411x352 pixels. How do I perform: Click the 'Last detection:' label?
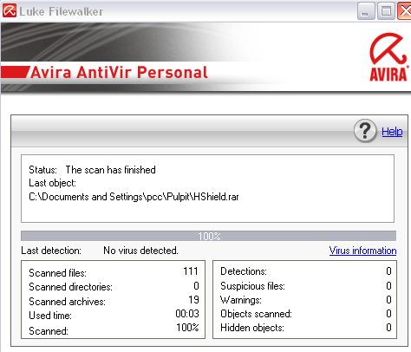pyautogui.click(x=51, y=251)
